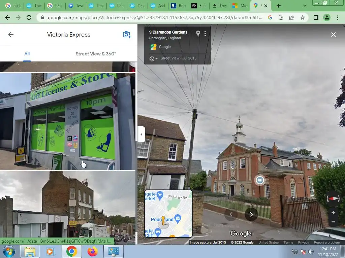Screen dimensions: 345x258
Task: Move forward with the right arrow in Street View
Action: pos(251,214)
